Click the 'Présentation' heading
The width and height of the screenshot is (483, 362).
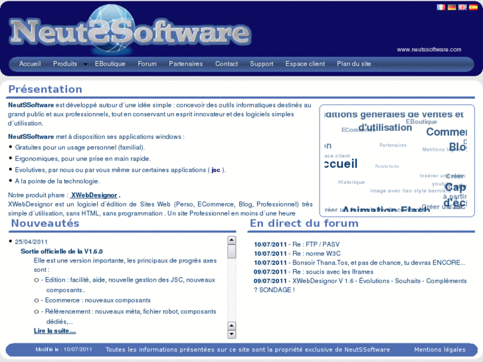click(45, 90)
